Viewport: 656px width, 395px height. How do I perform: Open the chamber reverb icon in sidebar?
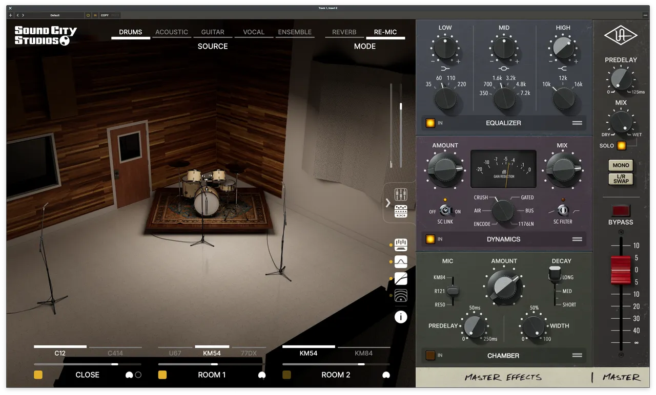point(400,296)
